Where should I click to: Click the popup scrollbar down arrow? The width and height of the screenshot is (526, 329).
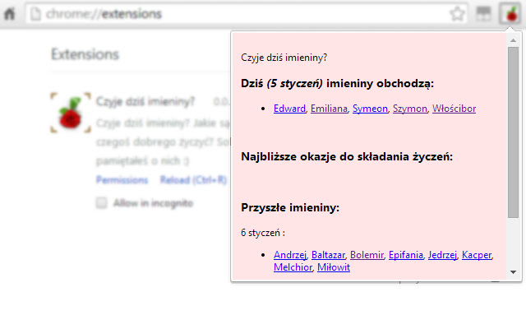coord(513,272)
